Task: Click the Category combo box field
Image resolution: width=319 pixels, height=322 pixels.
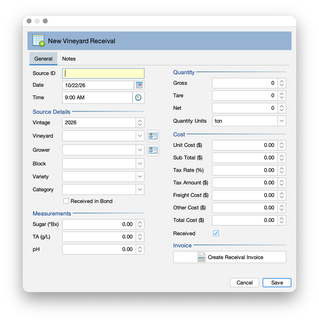Action: coord(99,189)
